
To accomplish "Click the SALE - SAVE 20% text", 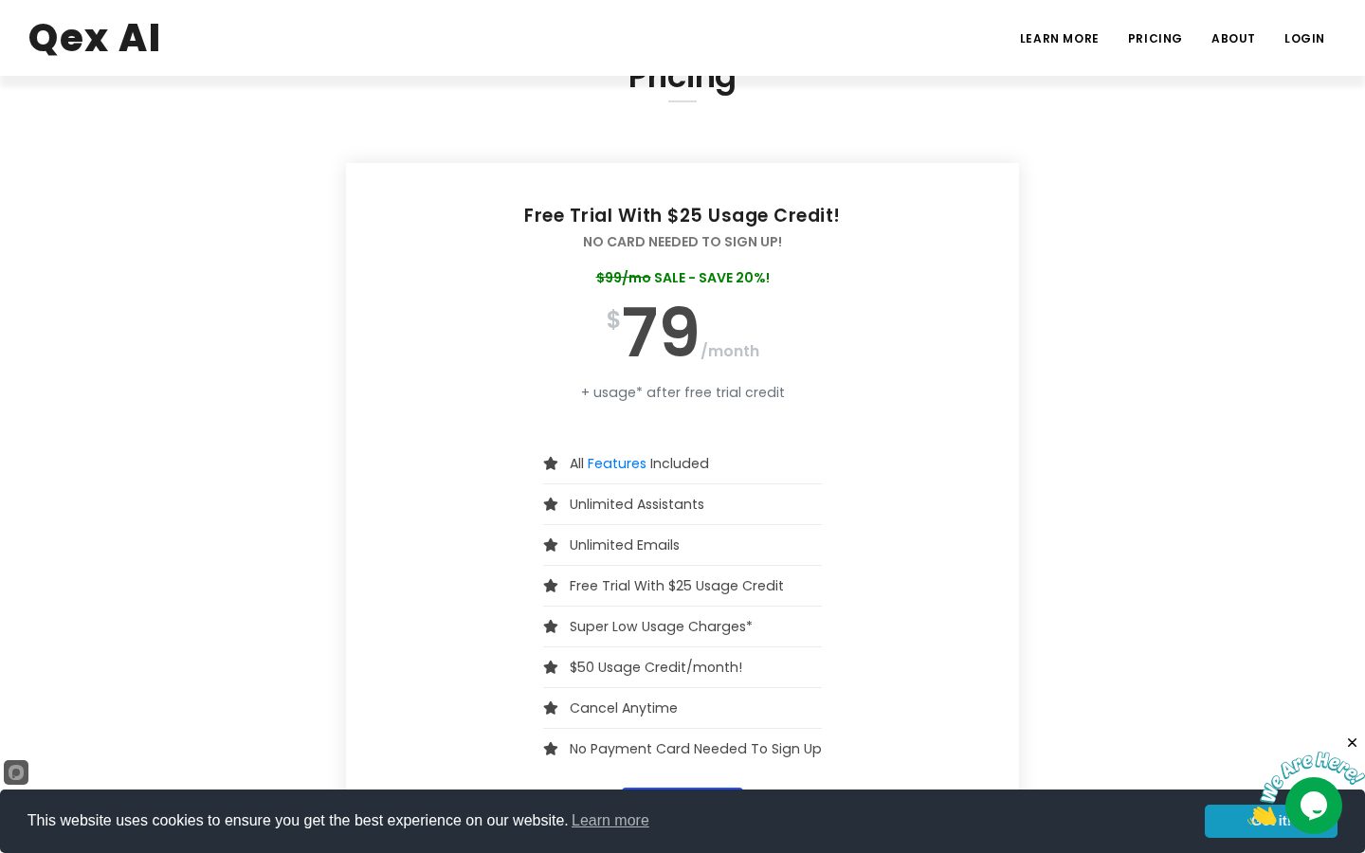I will [x=712, y=278].
